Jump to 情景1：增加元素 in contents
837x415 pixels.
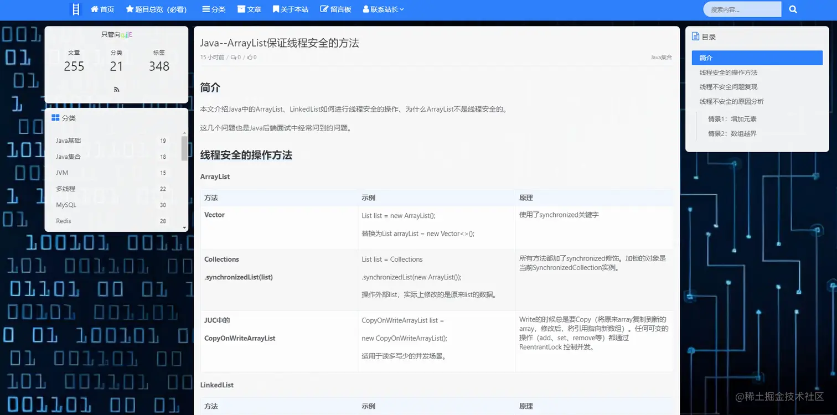pyautogui.click(x=732, y=119)
